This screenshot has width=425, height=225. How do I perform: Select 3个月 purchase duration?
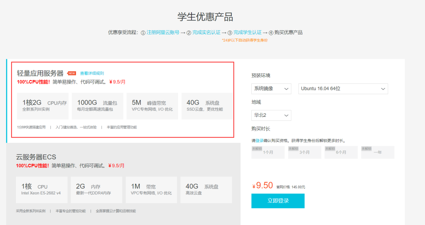tap(304, 152)
